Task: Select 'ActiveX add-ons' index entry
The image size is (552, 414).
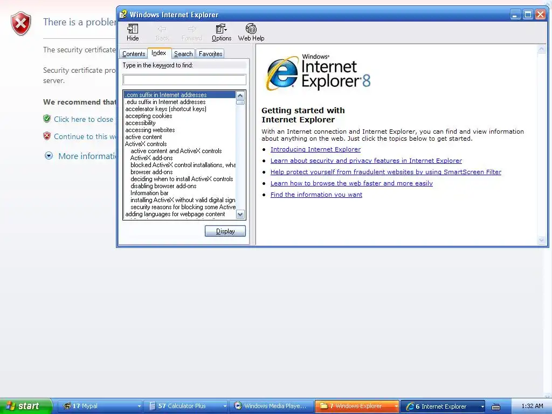Action: click(x=180, y=158)
